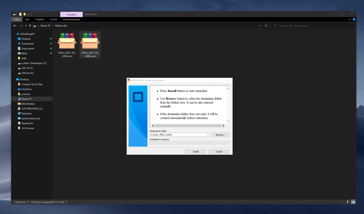Open Netzwerk in the sidebar
Screen dimensions: 364x214
(x=26, y=113)
